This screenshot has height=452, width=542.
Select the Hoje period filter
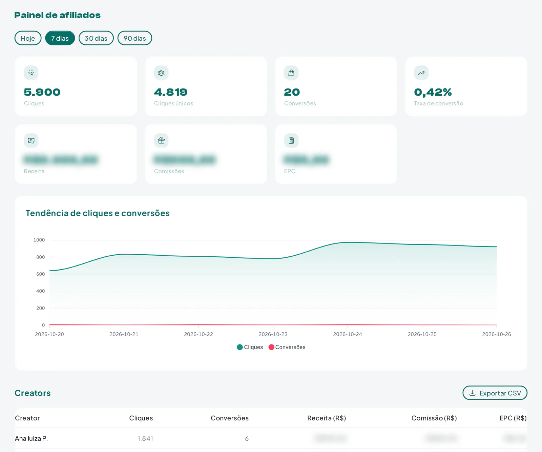point(28,38)
